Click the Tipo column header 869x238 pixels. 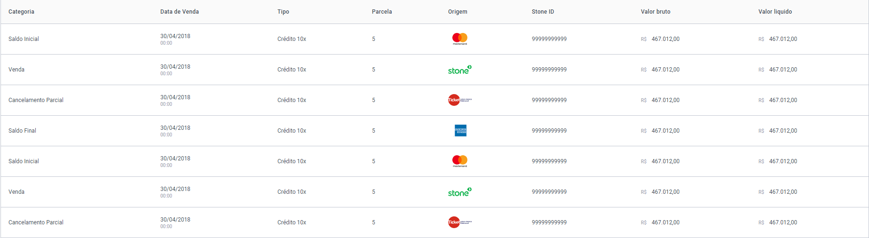pos(283,12)
